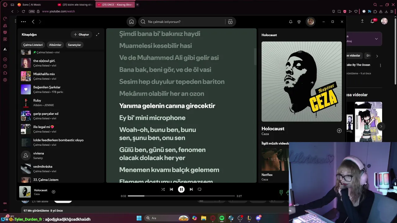The height and width of the screenshot is (223, 397).
Task: Click the now-playing bar album thumbnail
Action: click(x=25, y=192)
